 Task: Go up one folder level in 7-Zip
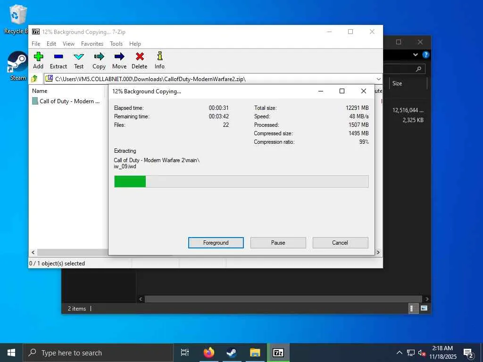coord(34,79)
